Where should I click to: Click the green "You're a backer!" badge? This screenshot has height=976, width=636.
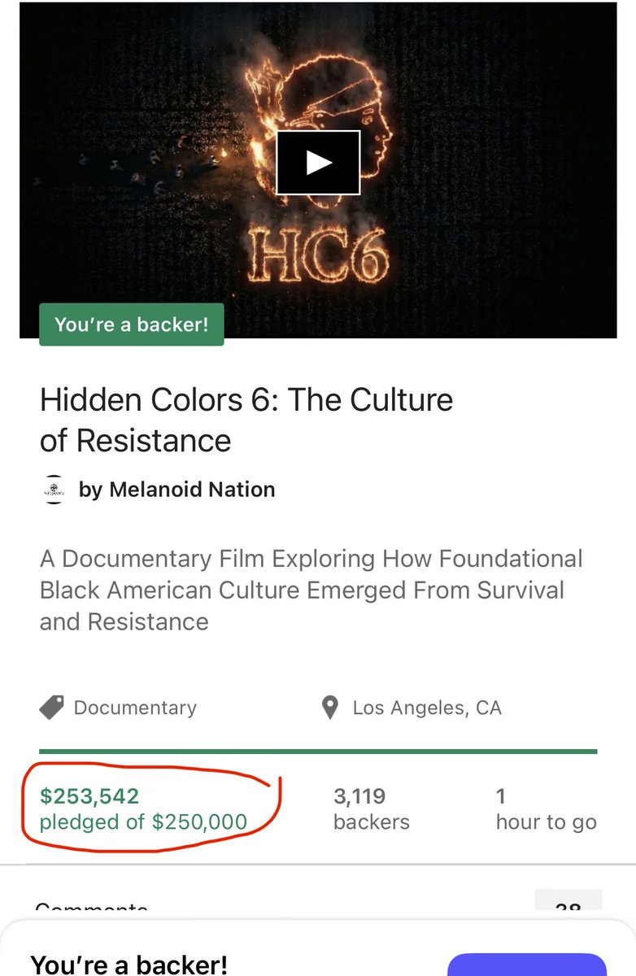tap(132, 325)
